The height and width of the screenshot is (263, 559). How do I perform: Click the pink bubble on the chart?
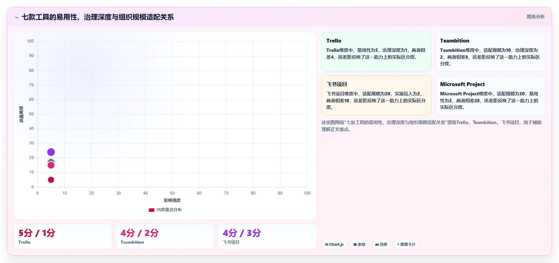(51, 165)
